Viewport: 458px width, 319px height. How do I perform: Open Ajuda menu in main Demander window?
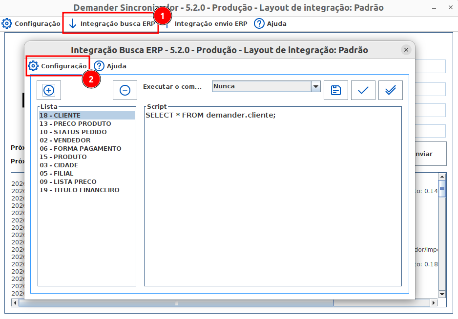270,23
